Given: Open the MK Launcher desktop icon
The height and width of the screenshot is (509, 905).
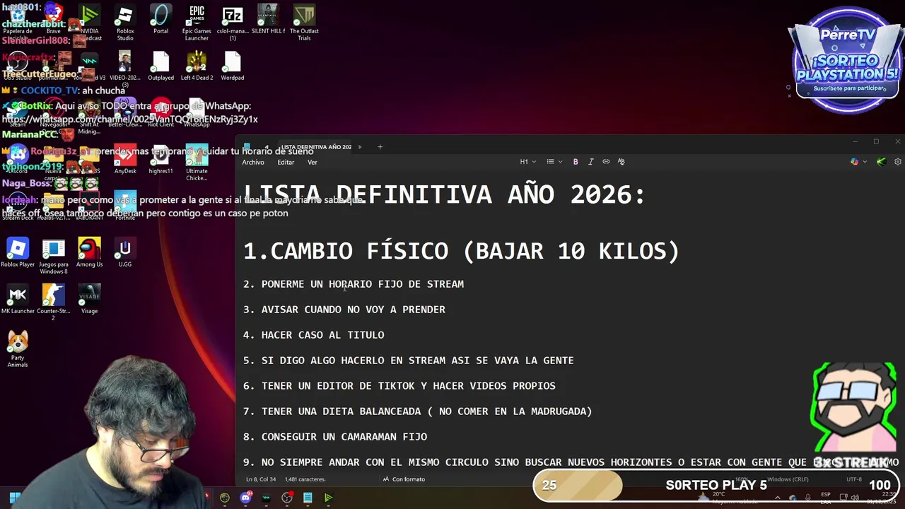Looking at the screenshot, I should (18, 300).
